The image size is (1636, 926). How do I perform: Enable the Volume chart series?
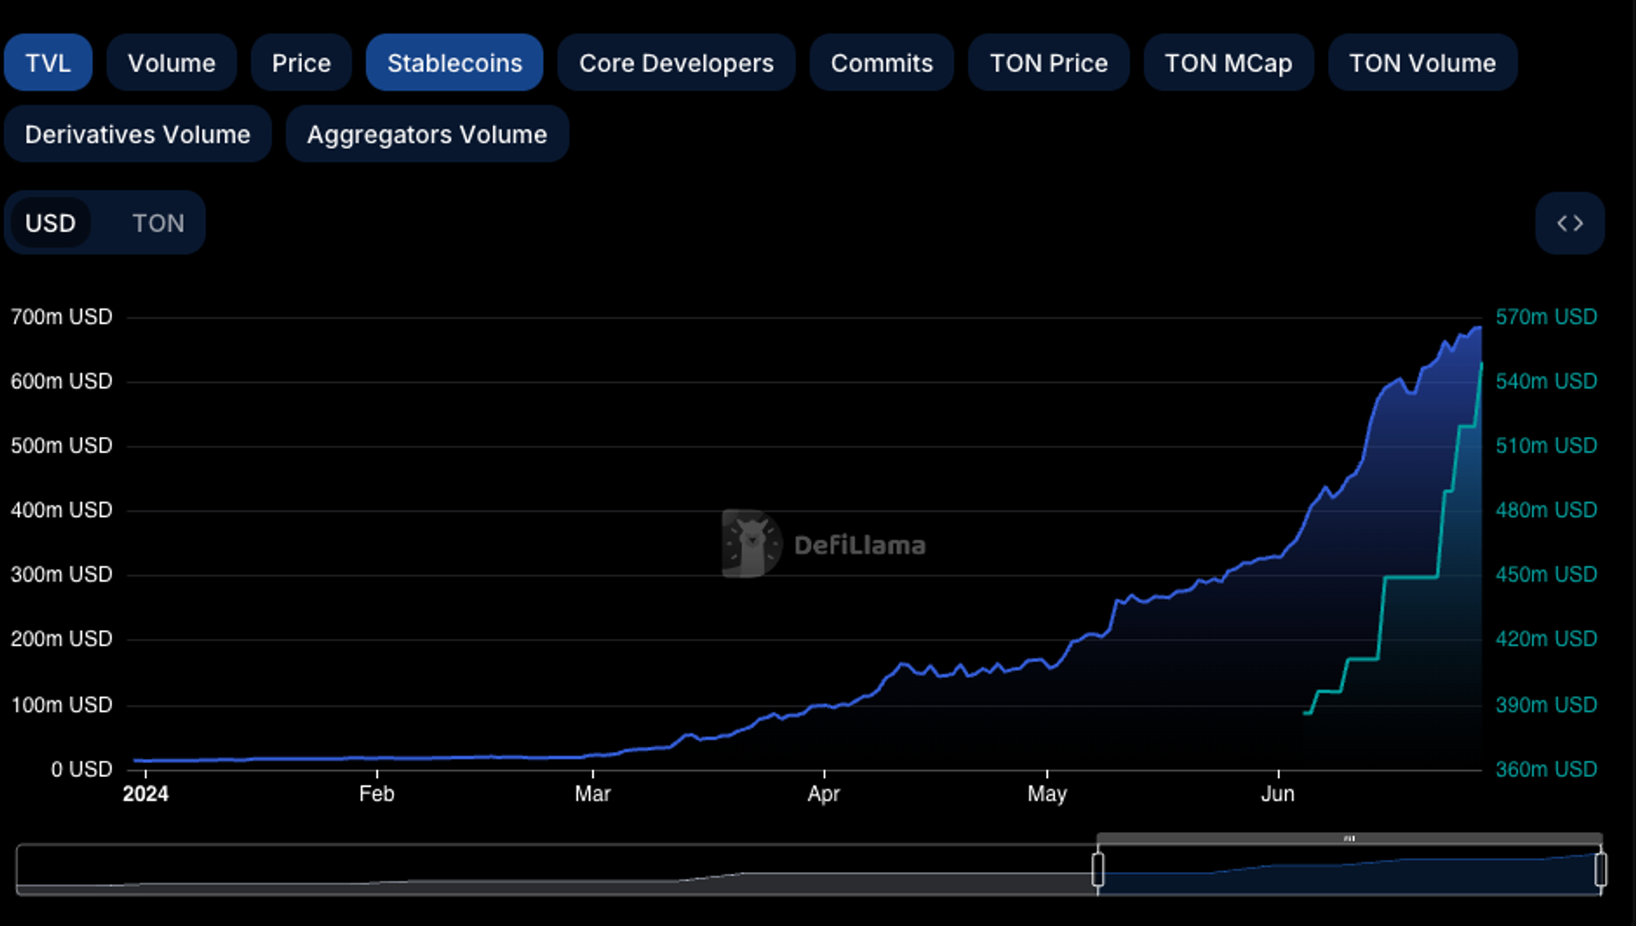coord(171,63)
